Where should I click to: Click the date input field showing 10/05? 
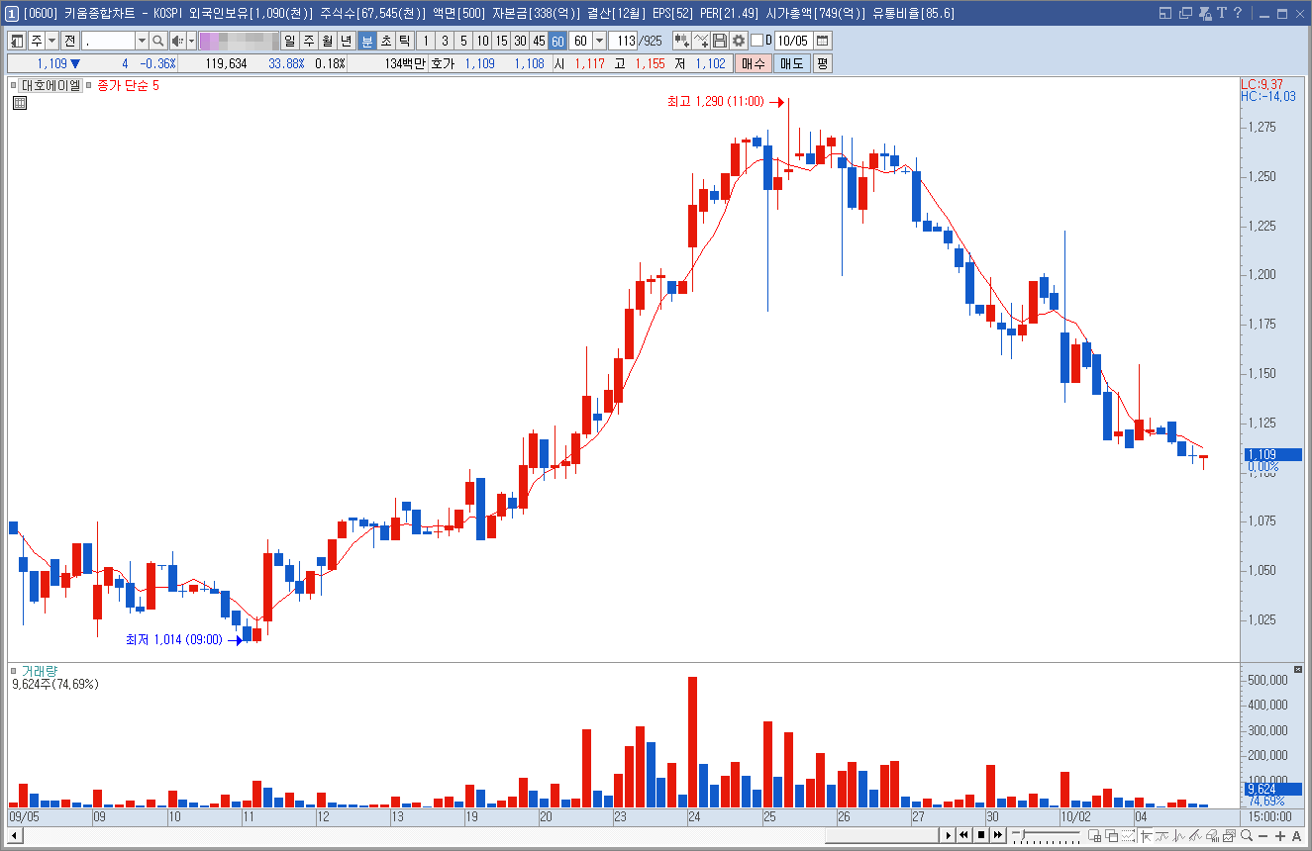tap(793, 41)
